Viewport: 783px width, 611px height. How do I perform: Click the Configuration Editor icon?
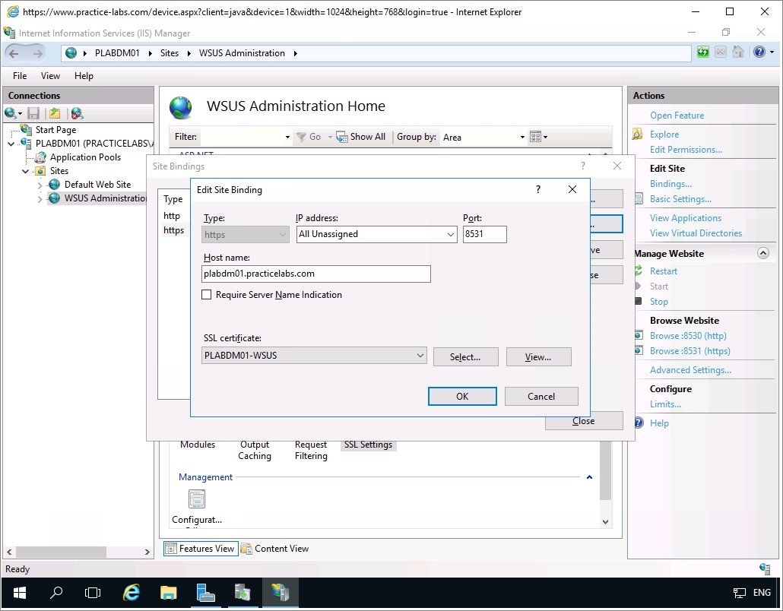tap(197, 499)
